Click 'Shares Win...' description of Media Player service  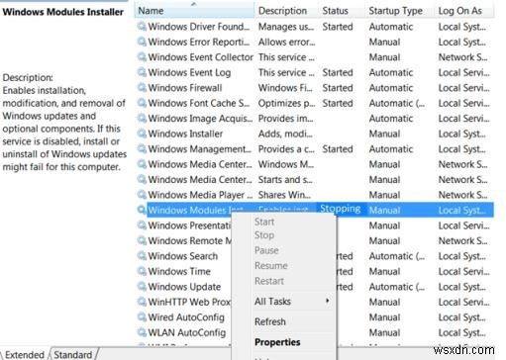click(x=284, y=195)
